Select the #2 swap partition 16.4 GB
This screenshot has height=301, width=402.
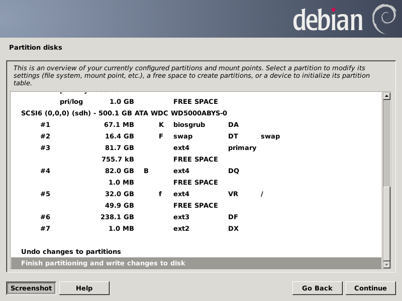151,136
